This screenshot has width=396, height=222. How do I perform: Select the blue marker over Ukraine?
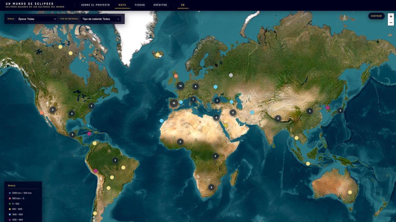click(215, 87)
